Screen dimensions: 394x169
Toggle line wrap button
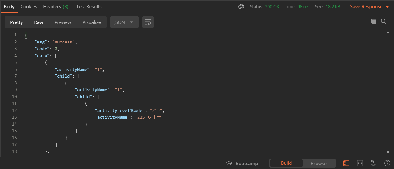click(x=148, y=22)
